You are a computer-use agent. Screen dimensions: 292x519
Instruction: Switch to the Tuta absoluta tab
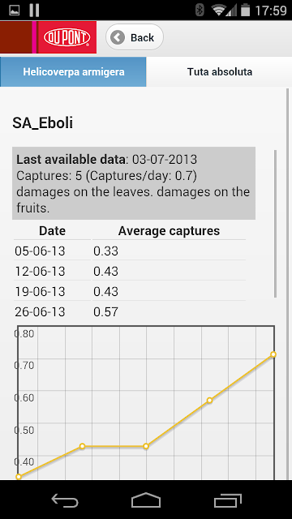click(220, 71)
